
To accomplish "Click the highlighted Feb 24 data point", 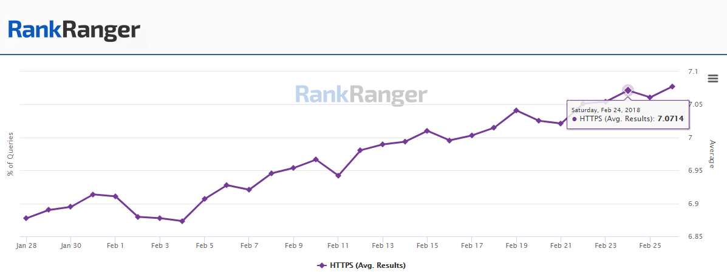I will tap(628, 90).
